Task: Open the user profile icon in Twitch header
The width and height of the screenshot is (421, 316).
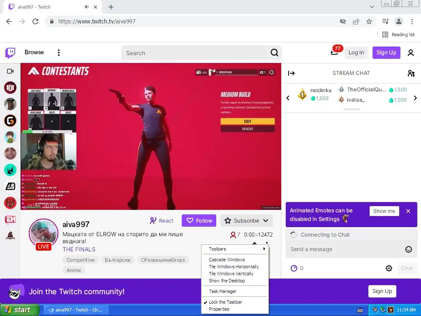Action: click(x=411, y=53)
